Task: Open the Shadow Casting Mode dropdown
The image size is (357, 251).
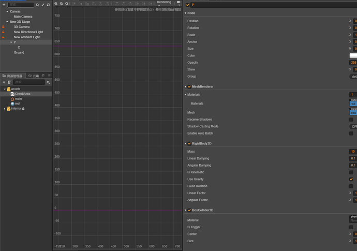Action: tap(353, 127)
